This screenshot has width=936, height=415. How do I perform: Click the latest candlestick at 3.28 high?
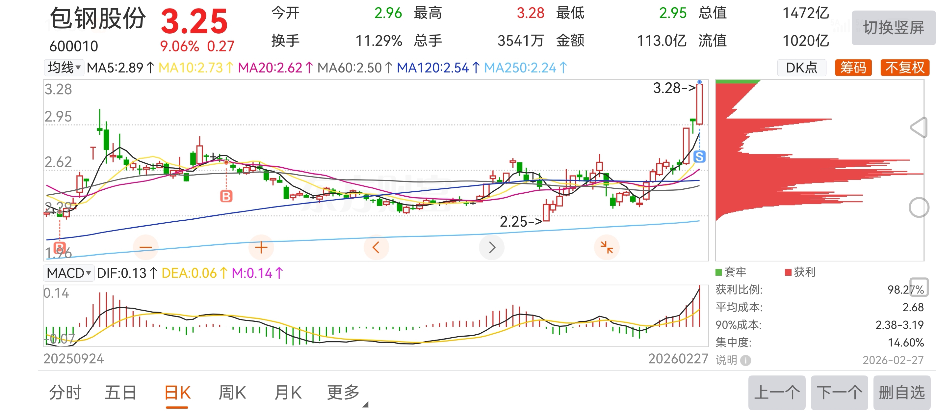point(699,105)
